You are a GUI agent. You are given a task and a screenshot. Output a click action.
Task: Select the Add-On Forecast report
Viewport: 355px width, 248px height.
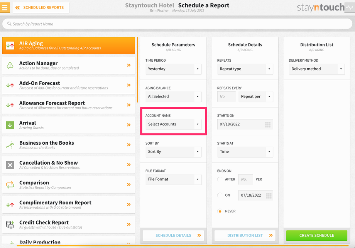click(68, 85)
